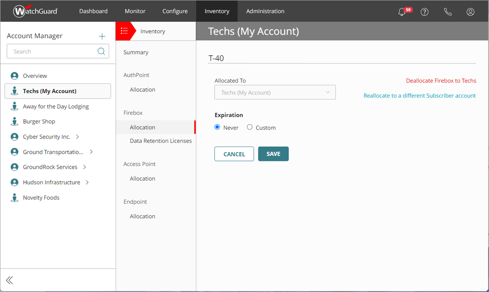Open the user account profile icon
Screen dimensions: 489x292
471,12
